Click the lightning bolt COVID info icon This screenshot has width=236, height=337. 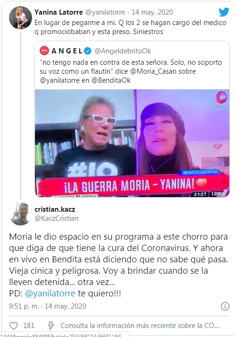[51, 326]
